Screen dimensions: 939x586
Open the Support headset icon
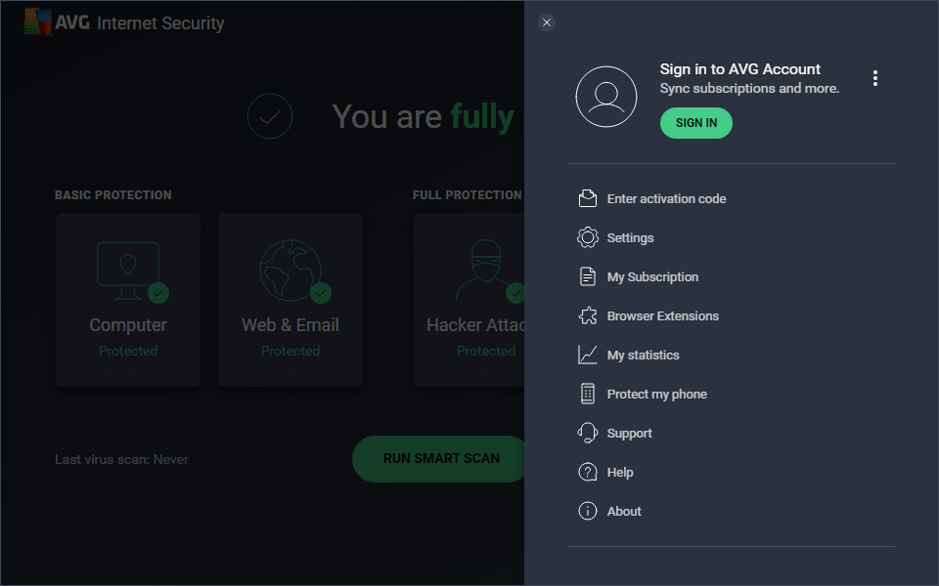[588, 433]
